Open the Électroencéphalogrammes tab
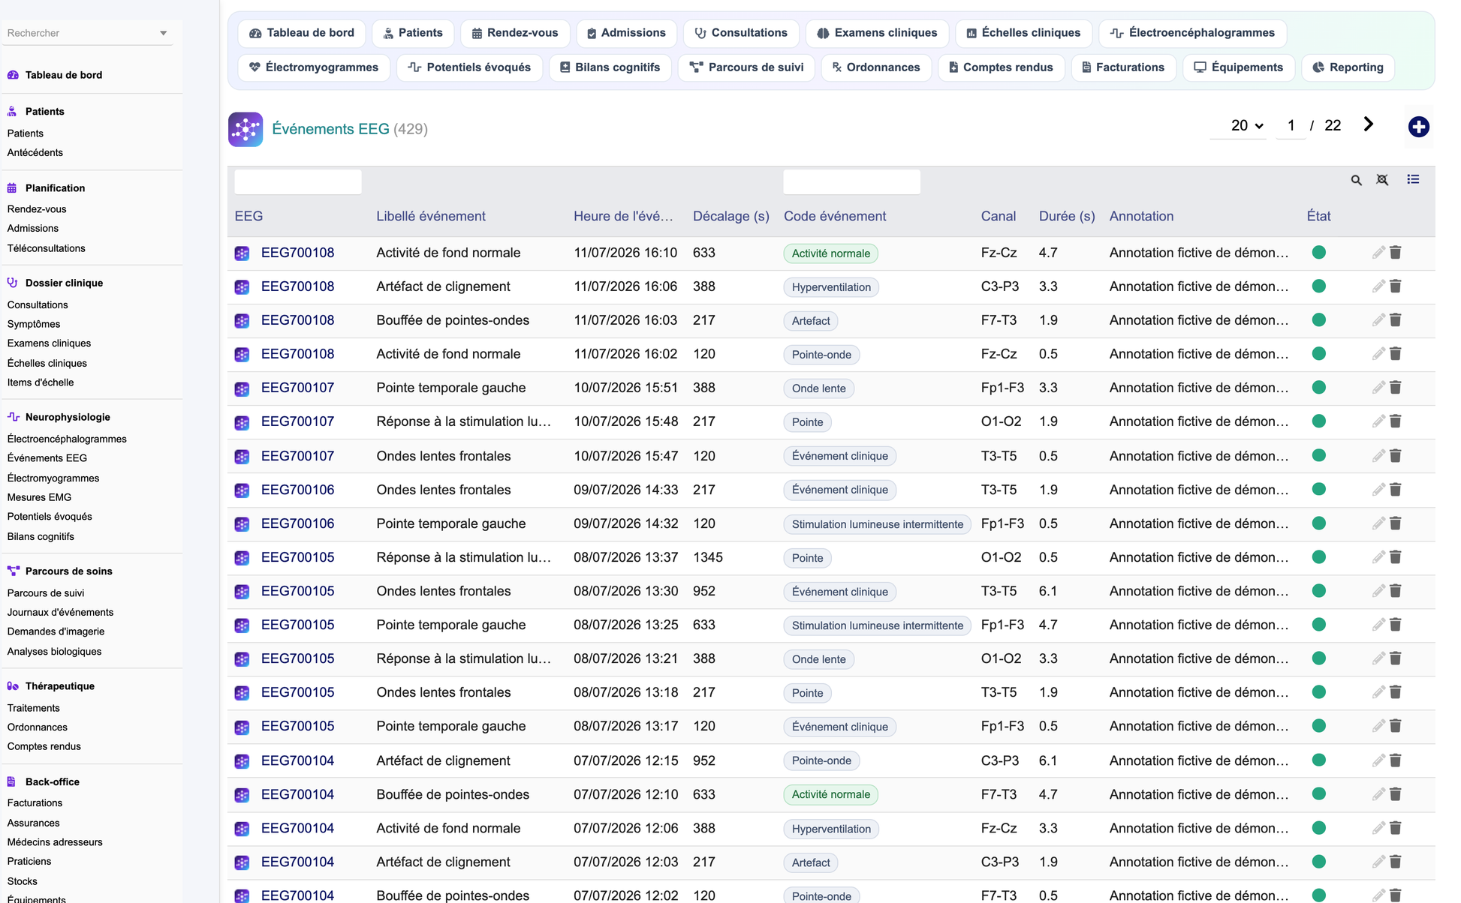The height and width of the screenshot is (903, 1461). (1192, 33)
